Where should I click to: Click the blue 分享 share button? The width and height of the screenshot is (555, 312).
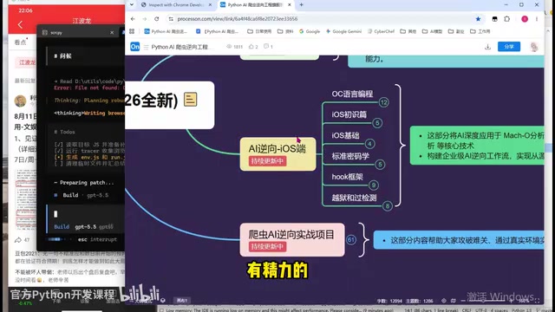point(509,46)
